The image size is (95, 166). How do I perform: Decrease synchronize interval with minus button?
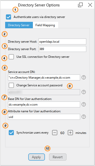55,133
